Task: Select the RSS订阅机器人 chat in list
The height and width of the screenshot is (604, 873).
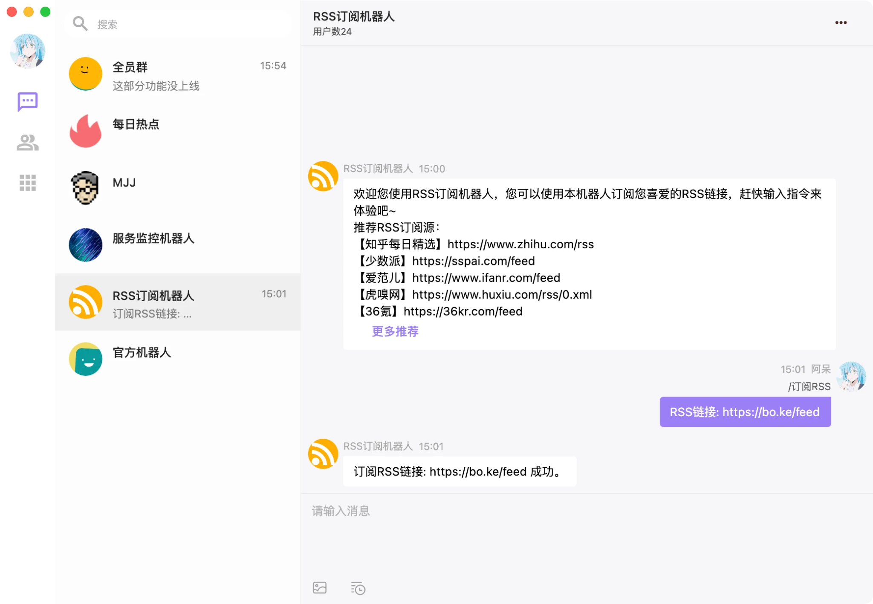Action: [x=178, y=302]
